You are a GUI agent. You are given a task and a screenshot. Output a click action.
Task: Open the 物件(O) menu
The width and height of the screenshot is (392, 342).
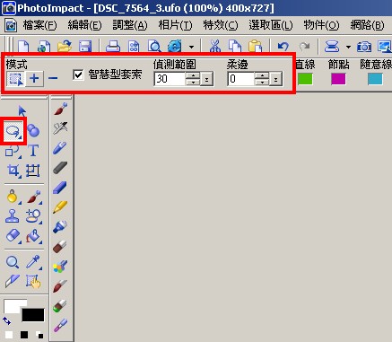pyautogui.click(x=321, y=25)
